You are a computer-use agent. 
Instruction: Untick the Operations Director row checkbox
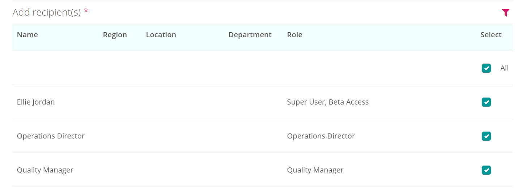486,136
